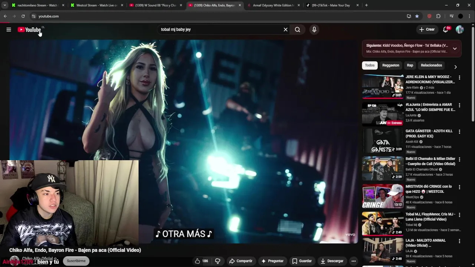Open MRSTIVEN CRINGE WestClips thumbnail
The height and width of the screenshot is (267, 475).
tap(383, 197)
